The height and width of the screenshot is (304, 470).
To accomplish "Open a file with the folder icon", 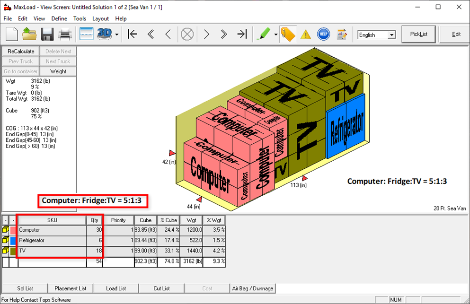I will point(29,35).
